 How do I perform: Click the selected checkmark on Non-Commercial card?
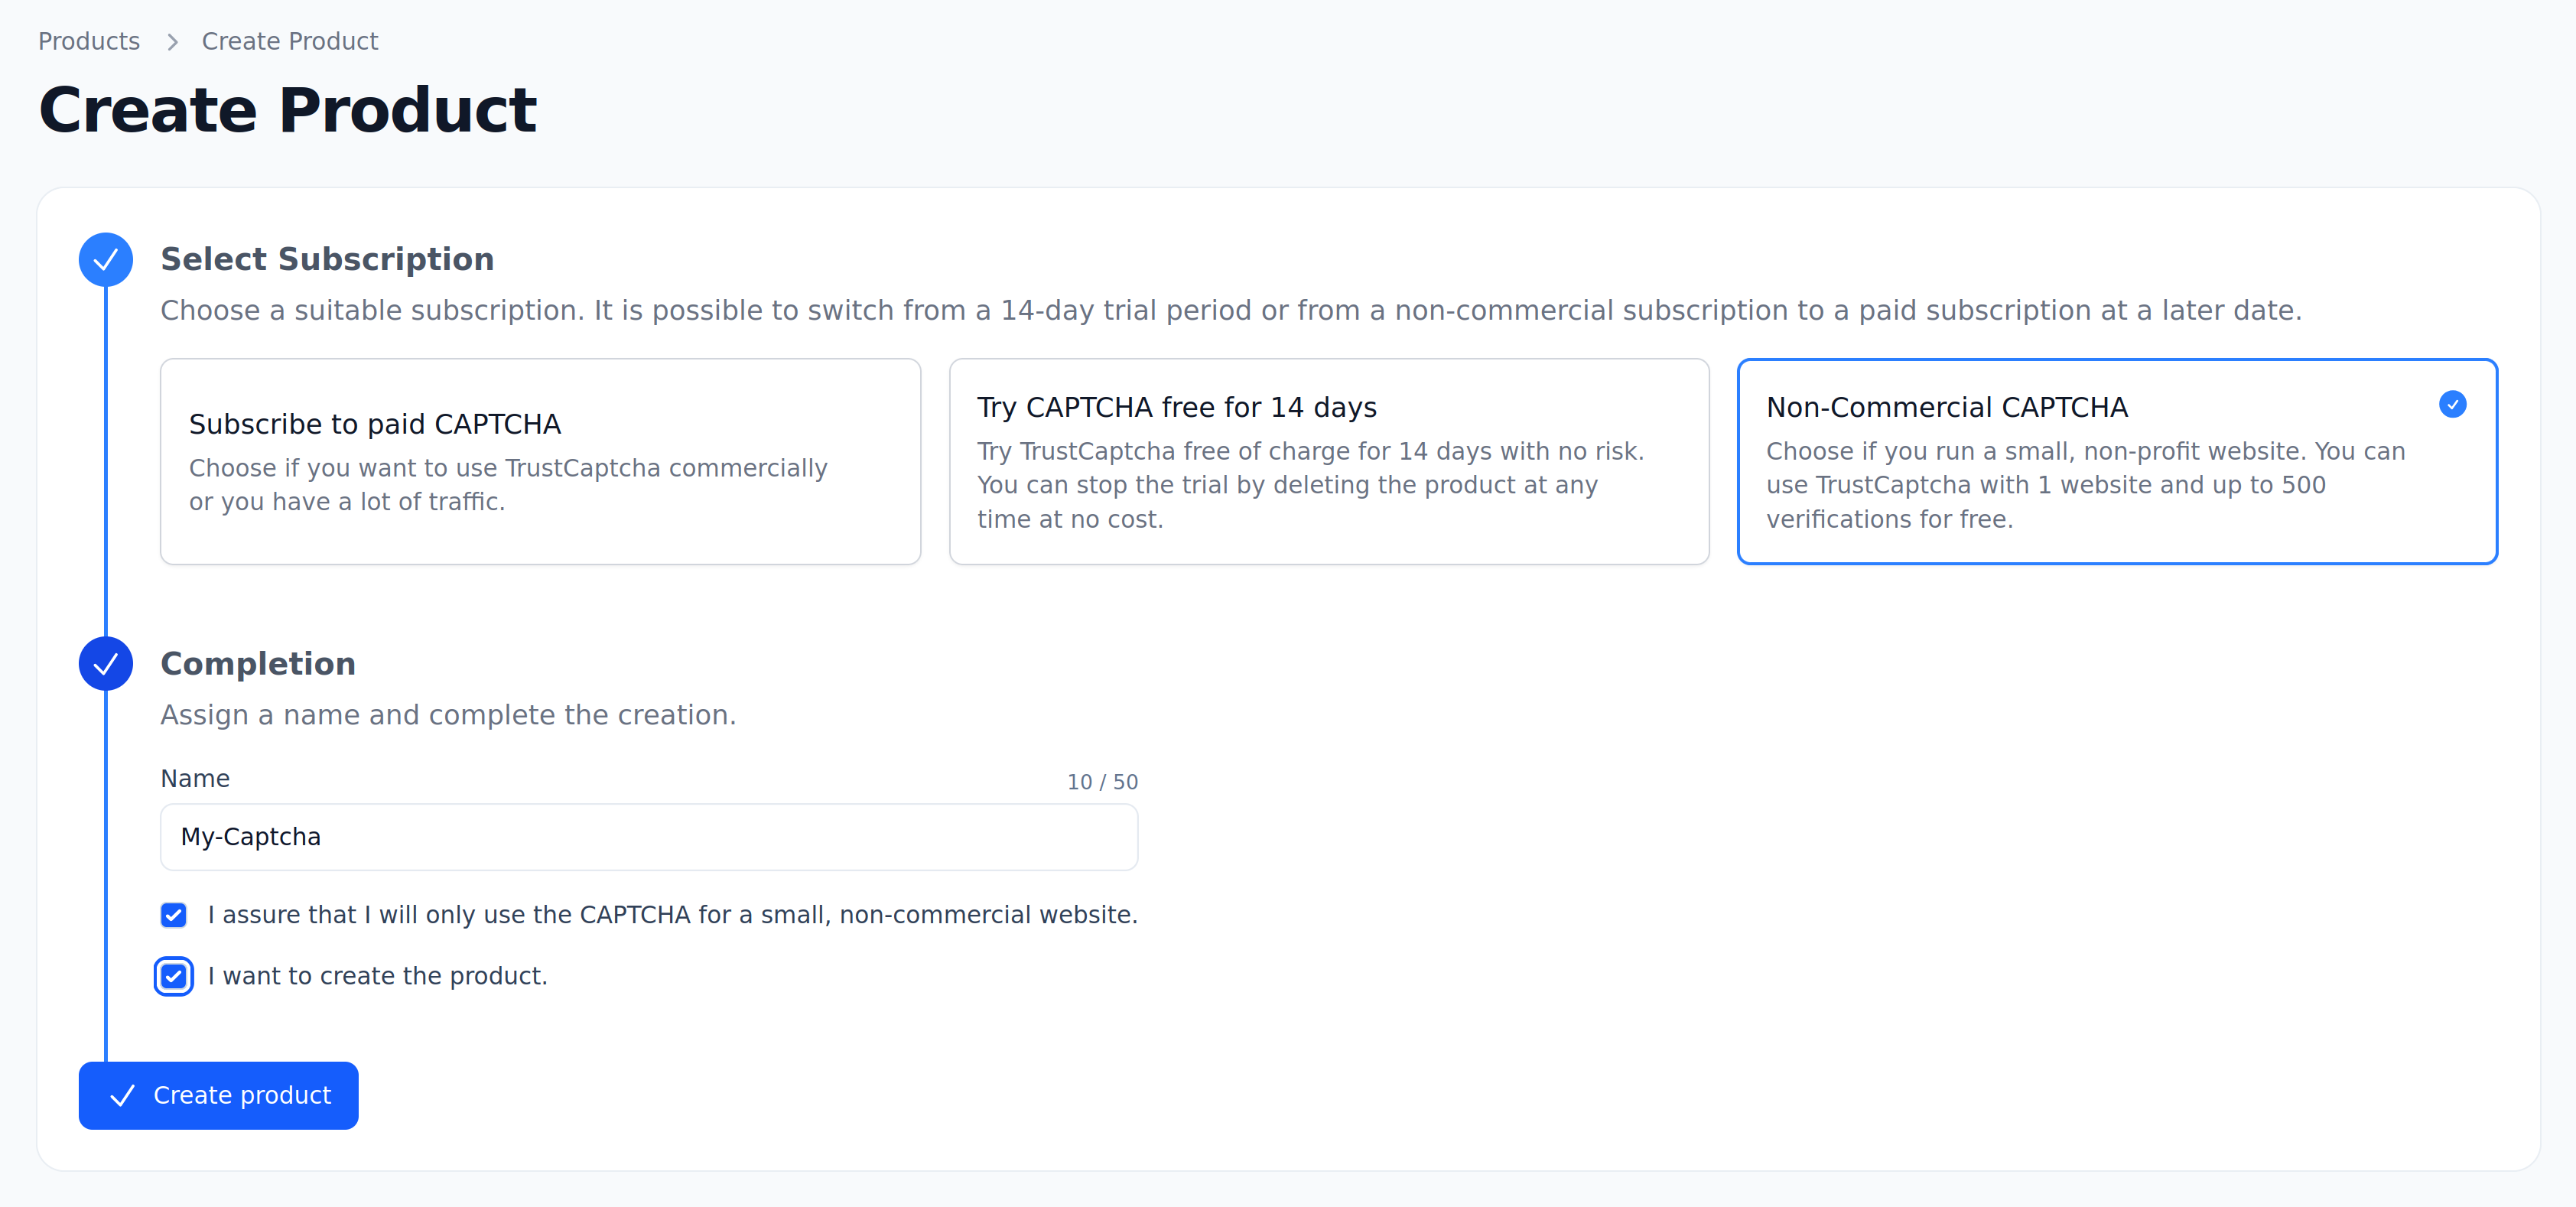click(x=2452, y=404)
